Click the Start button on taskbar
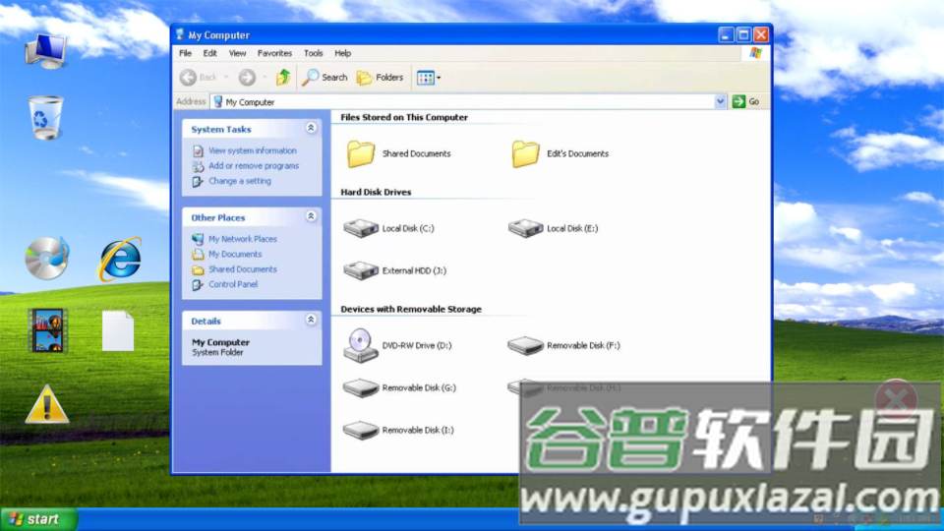Image resolution: width=944 pixels, height=531 pixels. (37, 519)
